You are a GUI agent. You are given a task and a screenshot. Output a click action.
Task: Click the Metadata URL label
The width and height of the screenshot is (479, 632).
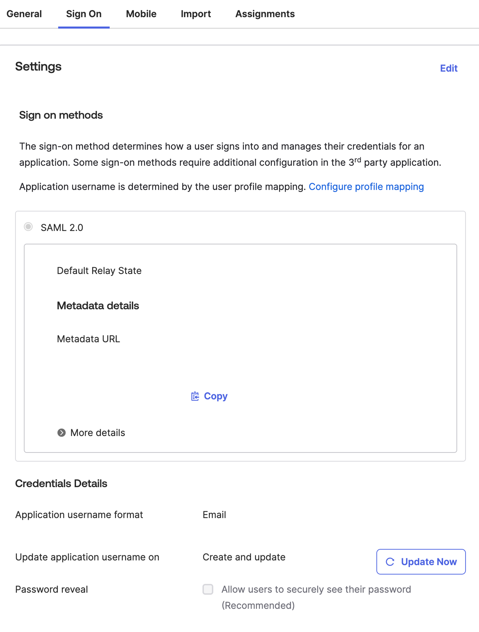88,339
